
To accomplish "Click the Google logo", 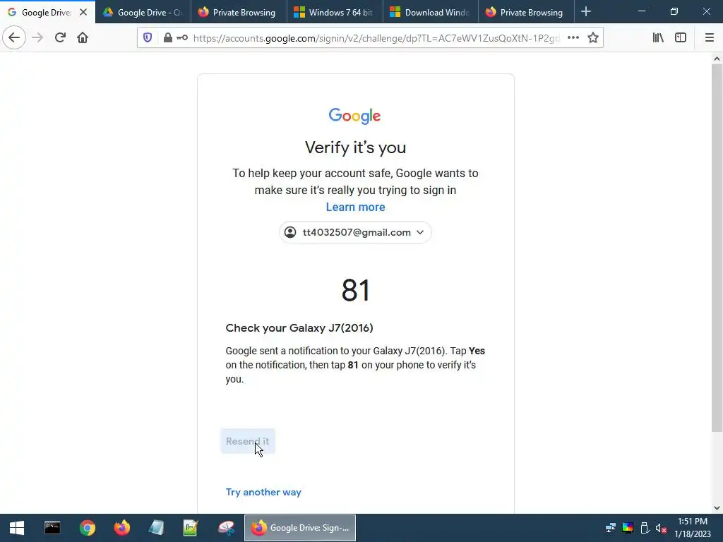I will [354, 116].
